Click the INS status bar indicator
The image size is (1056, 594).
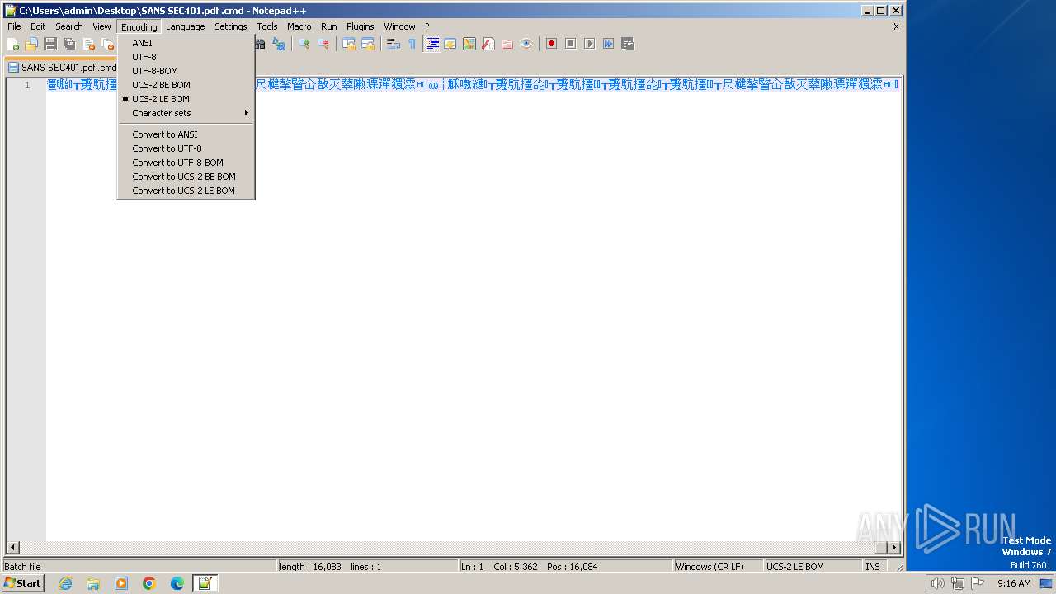tap(872, 567)
